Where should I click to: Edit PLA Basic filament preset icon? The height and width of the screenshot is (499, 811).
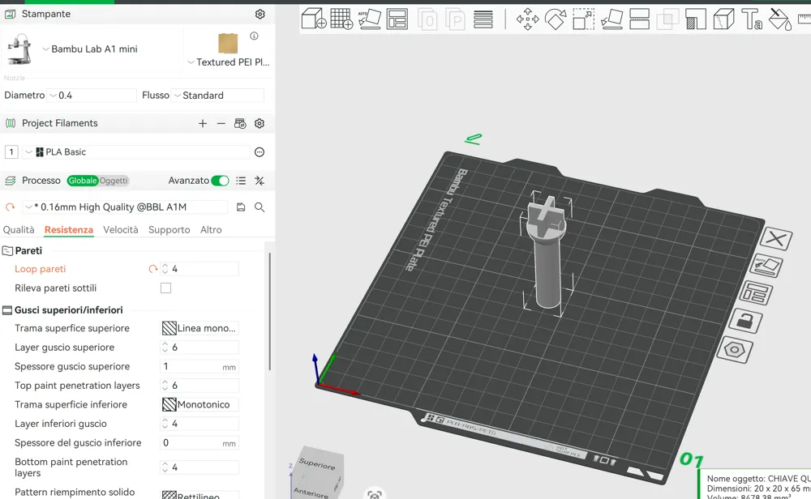260,151
